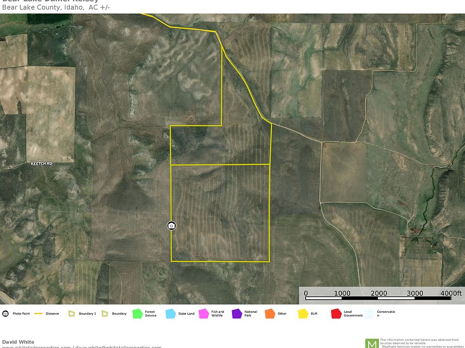The image size is (465, 348).
Task: Click the Distance legend arrow icon
Action: point(39,314)
